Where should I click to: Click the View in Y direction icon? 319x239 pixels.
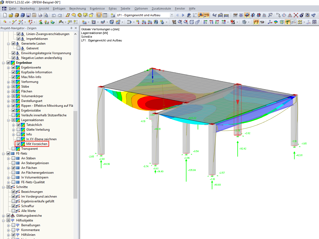click(211, 22)
